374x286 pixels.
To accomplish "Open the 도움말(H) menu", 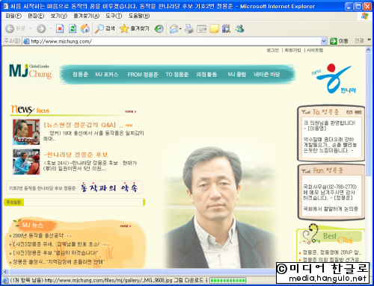I will click(139, 16).
